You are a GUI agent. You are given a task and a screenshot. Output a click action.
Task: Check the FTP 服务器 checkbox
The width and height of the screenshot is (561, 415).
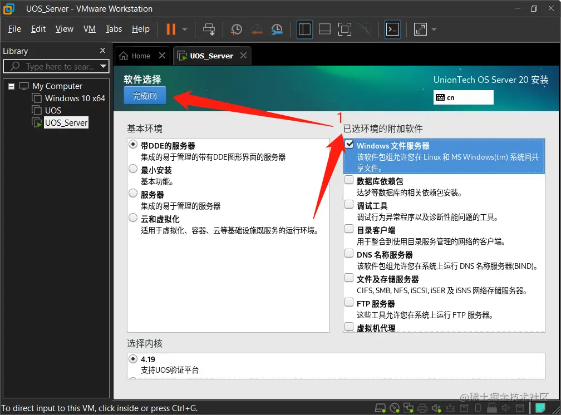(349, 302)
